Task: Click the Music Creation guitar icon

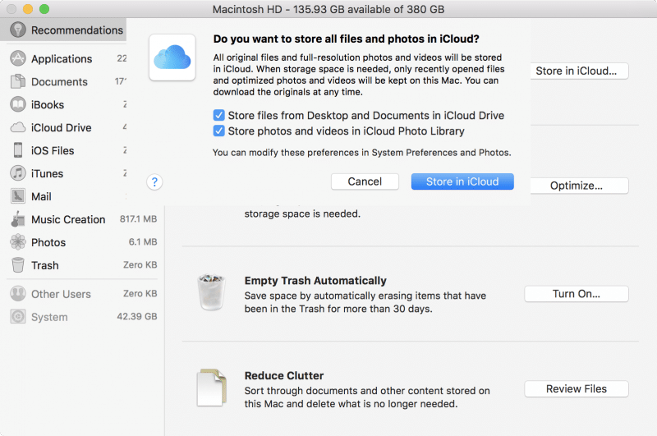Action: point(17,219)
